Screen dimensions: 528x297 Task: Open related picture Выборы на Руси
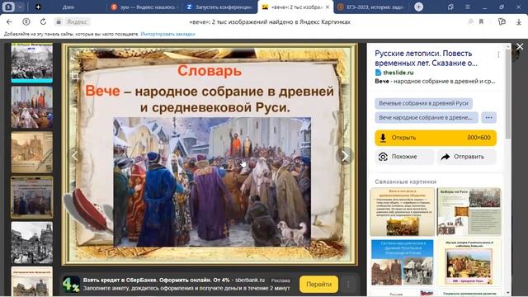(469, 212)
